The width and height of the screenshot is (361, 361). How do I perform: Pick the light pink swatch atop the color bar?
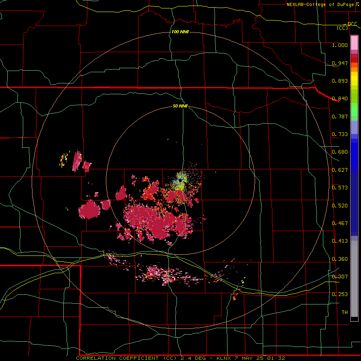[354, 43]
